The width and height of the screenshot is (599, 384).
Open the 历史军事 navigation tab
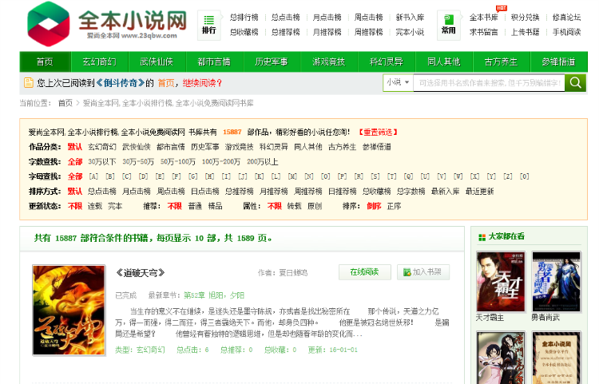(272, 61)
